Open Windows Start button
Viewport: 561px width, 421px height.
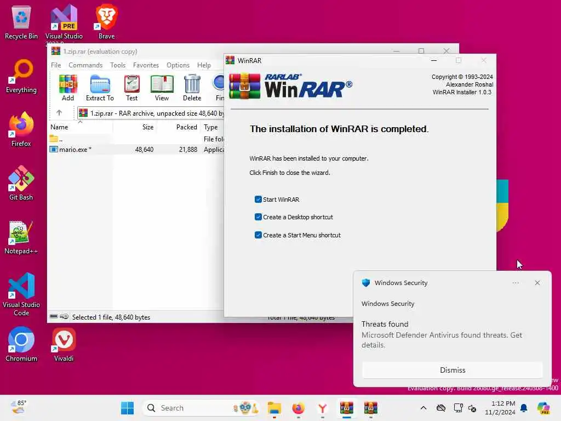(x=127, y=408)
